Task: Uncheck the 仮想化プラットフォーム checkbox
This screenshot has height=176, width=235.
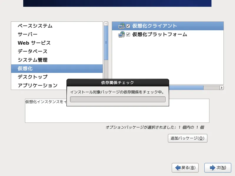Action: (128, 34)
